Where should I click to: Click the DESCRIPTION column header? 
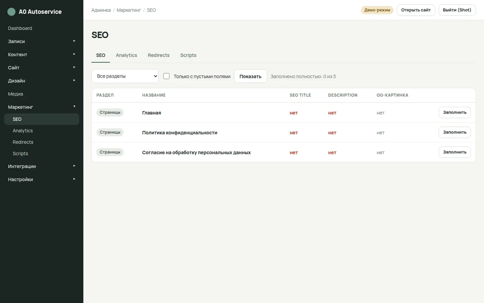343,95
